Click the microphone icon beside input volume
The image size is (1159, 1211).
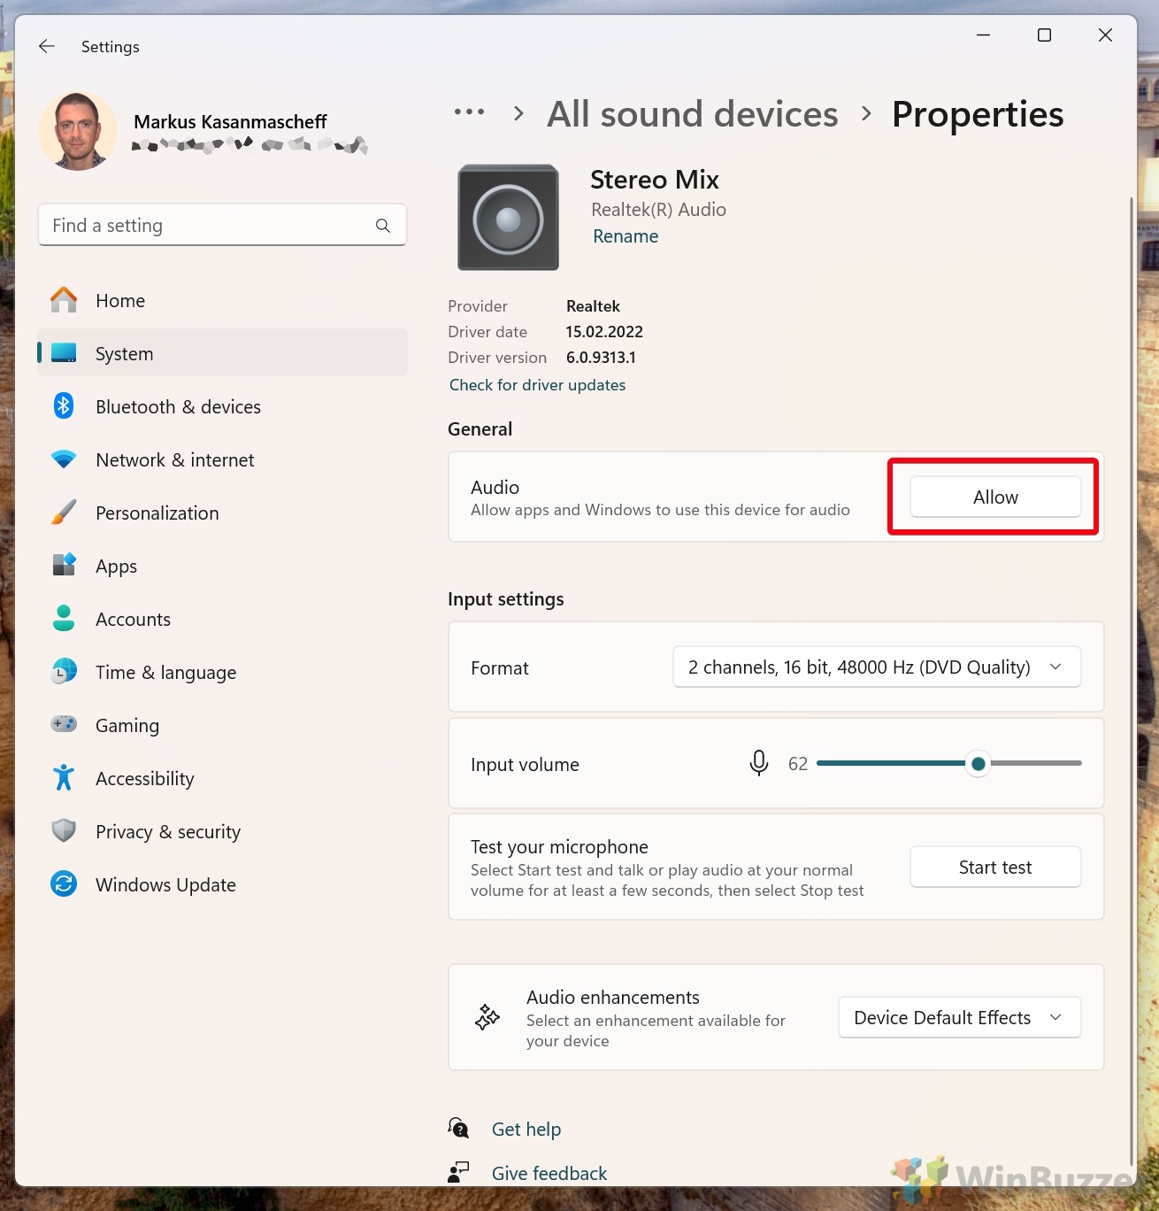click(x=758, y=763)
